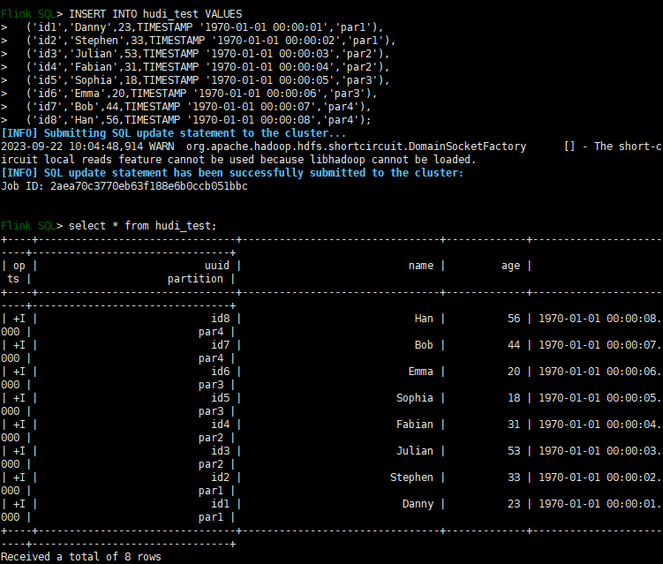Select uuid cell 'id5' in results
663x564 pixels.
click(221, 398)
